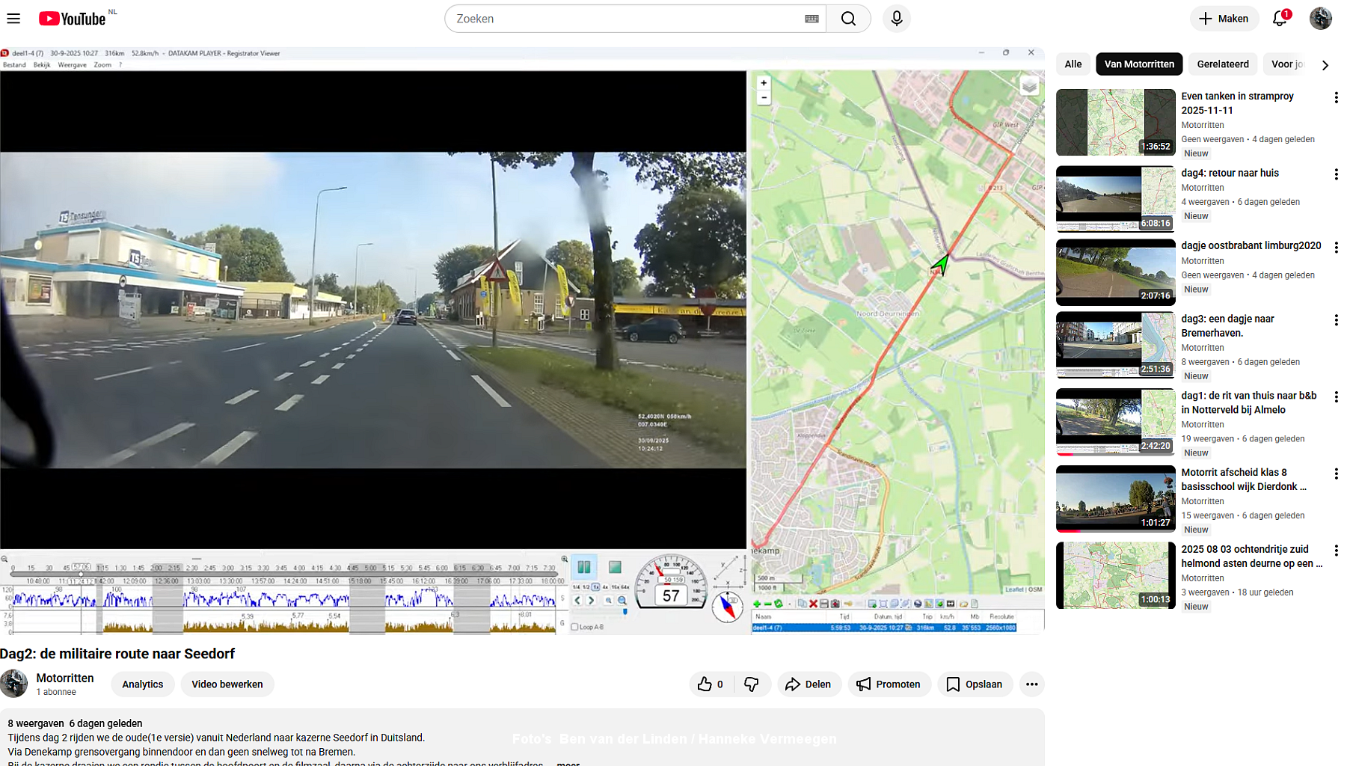Click the main video player
The image size is (1350, 766).
click(x=522, y=341)
